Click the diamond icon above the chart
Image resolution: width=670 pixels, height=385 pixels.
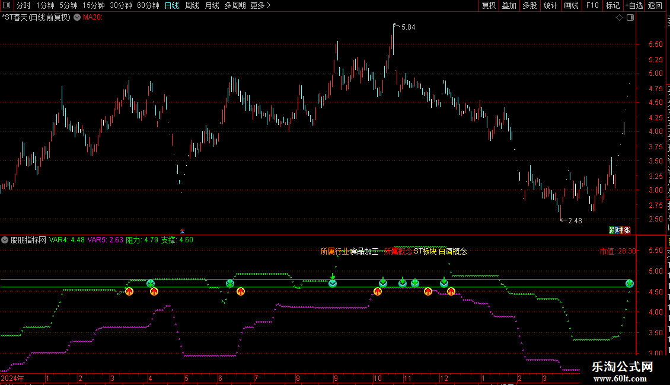[619, 18]
